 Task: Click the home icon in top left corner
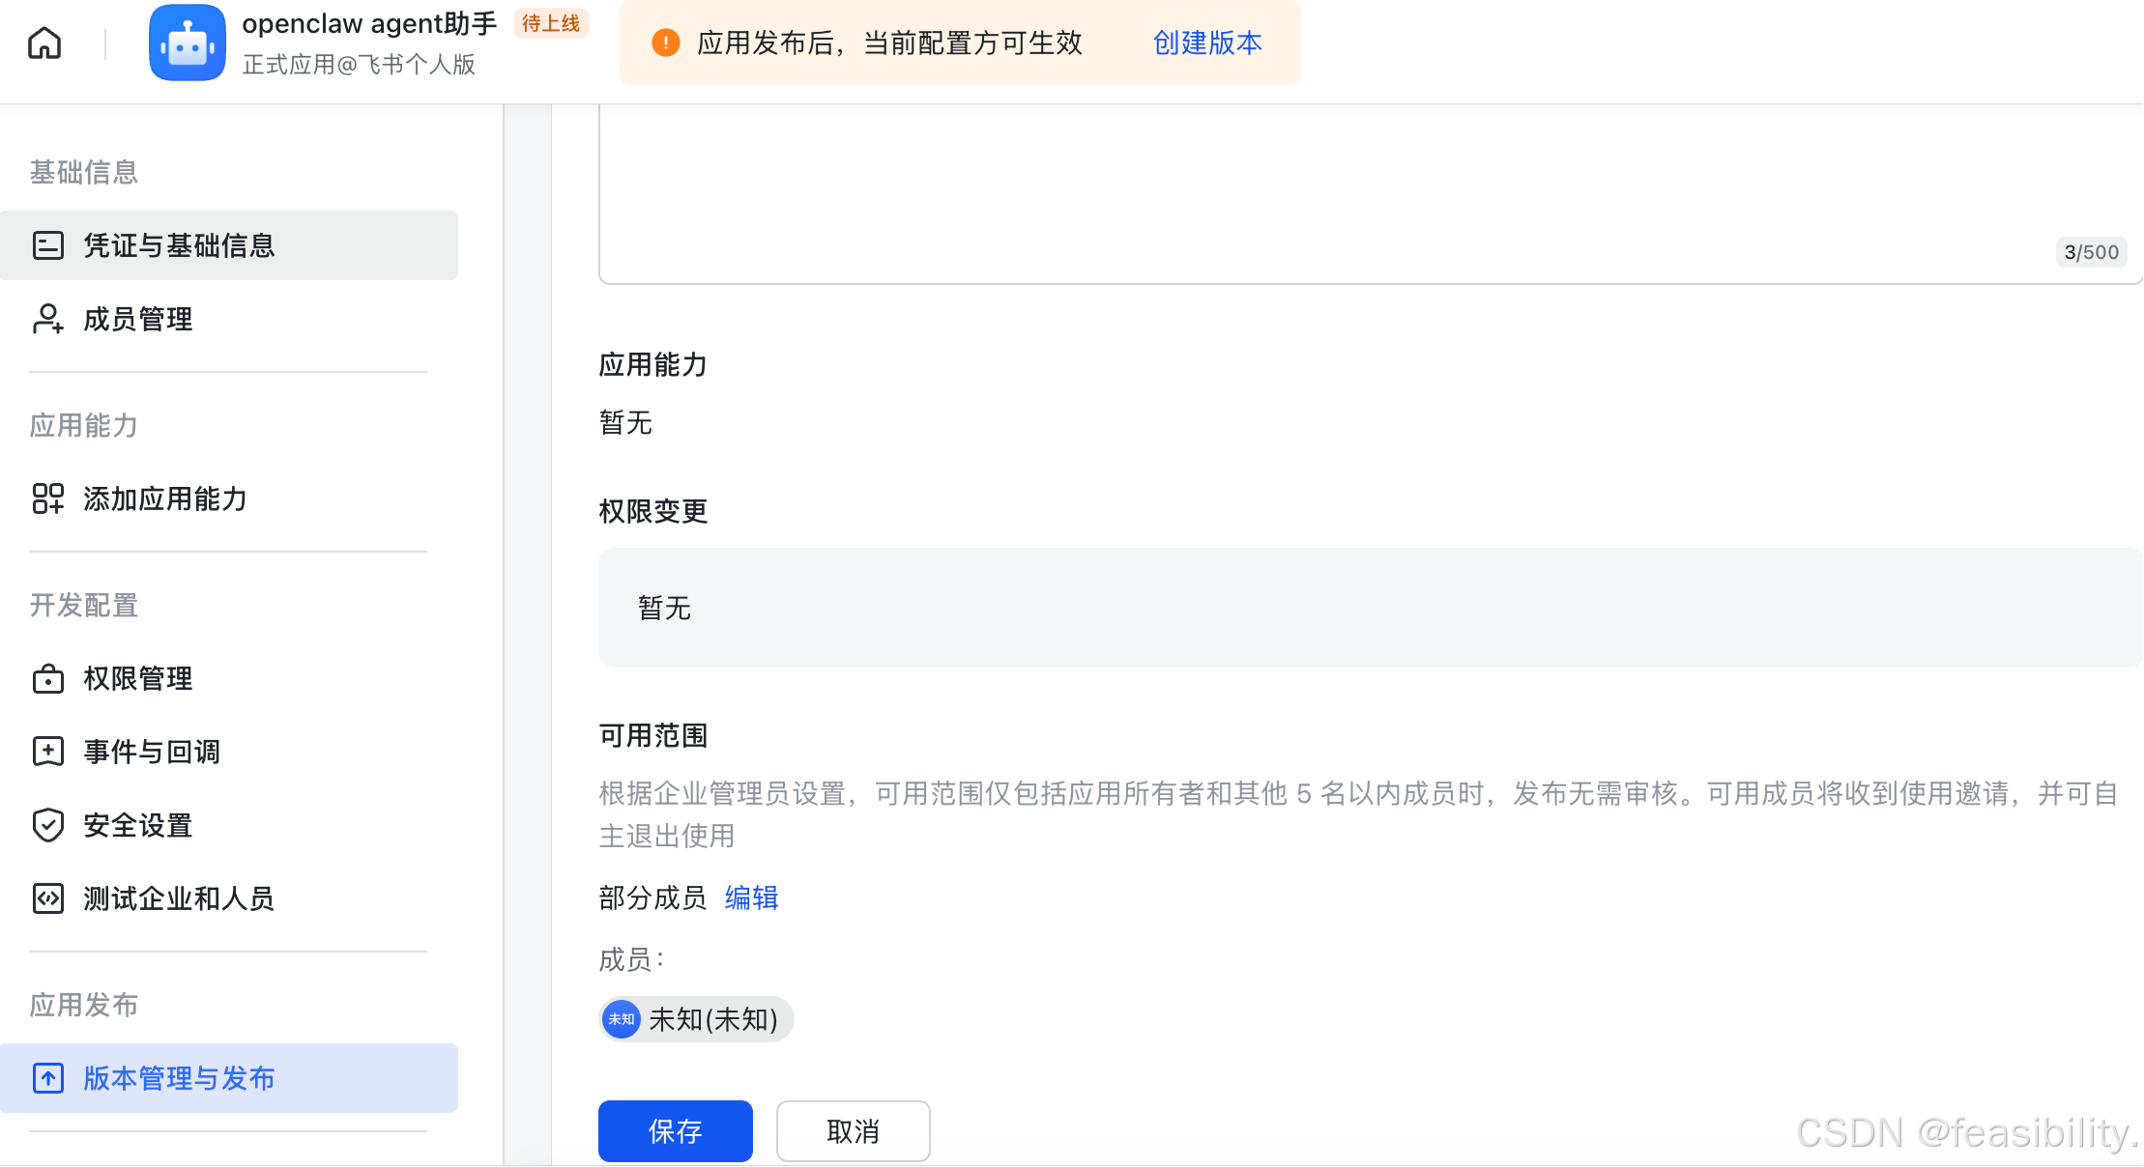(43, 43)
